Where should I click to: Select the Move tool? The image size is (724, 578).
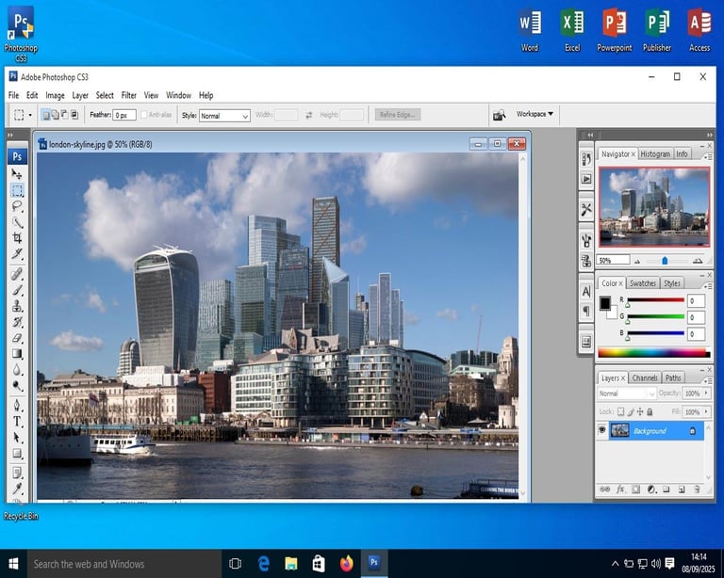[x=17, y=174]
